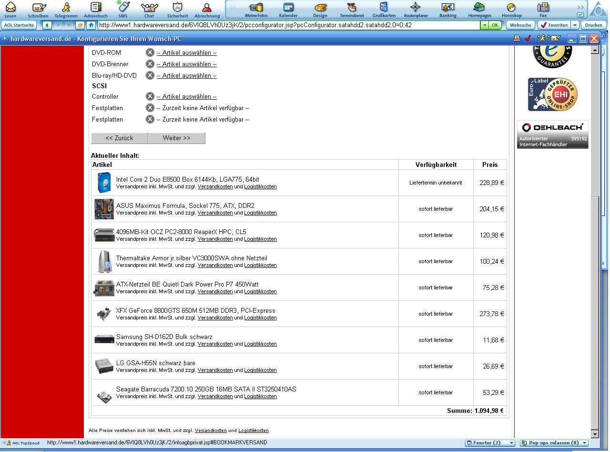
Task: Select article for the SCSI Controller
Action: tap(186, 96)
